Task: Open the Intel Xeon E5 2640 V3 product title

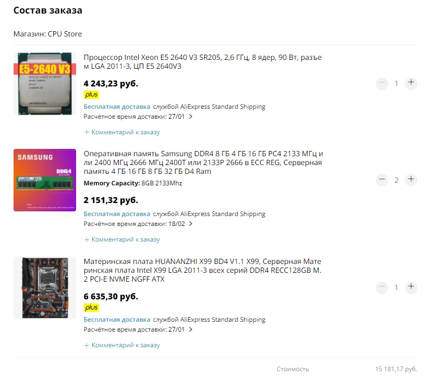Action: coord(203,62)
